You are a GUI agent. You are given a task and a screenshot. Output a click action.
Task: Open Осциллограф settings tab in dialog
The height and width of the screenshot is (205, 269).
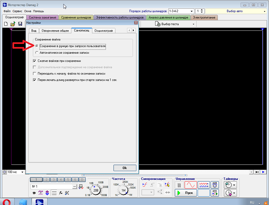pos(104,31)
